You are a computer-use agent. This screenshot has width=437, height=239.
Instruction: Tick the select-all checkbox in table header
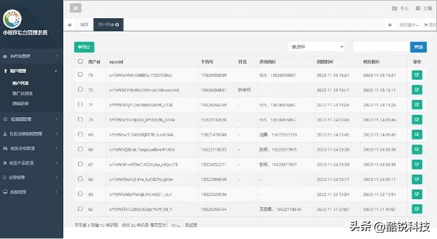point(80,61)
